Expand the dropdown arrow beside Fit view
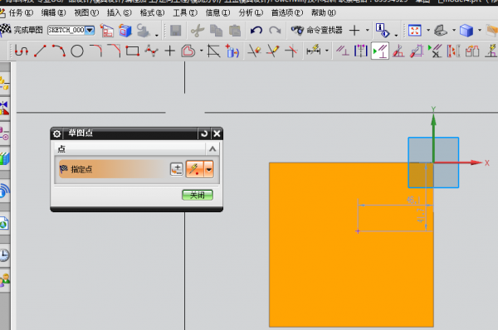 point(428,31)
